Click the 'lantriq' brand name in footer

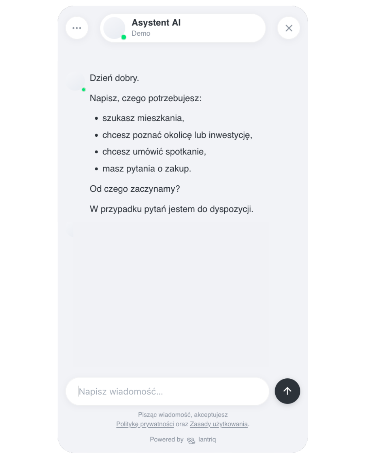point(207,439)
